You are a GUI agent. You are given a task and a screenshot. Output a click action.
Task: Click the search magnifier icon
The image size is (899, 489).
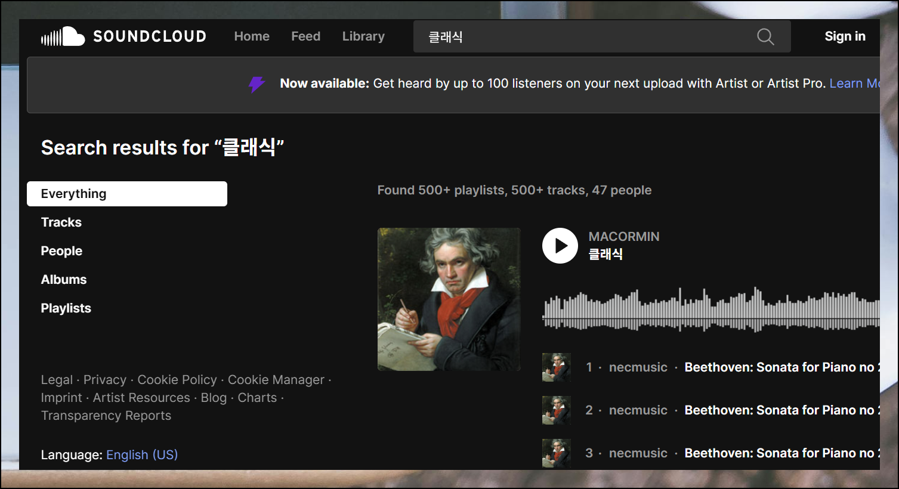pos(765,37)
